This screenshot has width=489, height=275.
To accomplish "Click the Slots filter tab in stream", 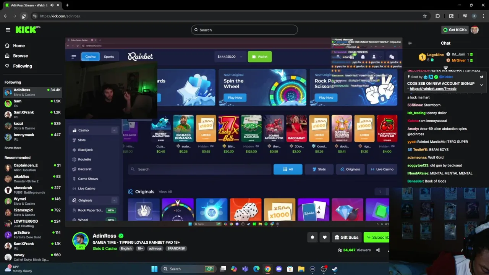I will coord(319,169).
